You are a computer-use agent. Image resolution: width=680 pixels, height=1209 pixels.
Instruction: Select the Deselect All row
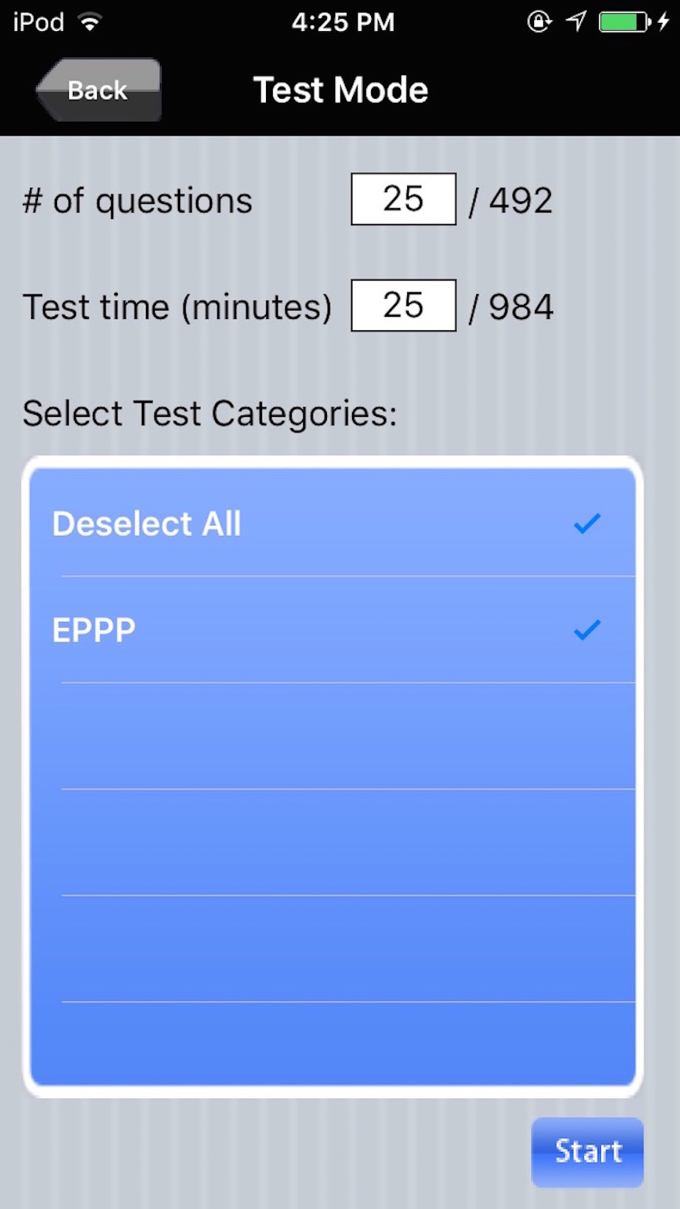(x=333, y=524)
